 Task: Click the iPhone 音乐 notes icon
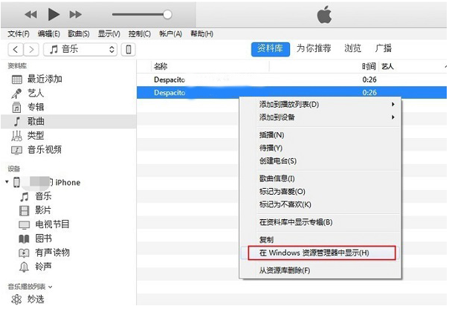click(25, 197)
